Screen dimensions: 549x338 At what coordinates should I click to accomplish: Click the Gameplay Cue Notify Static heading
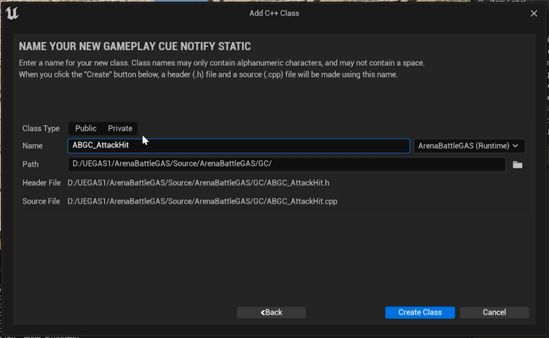tap(135, 46)
